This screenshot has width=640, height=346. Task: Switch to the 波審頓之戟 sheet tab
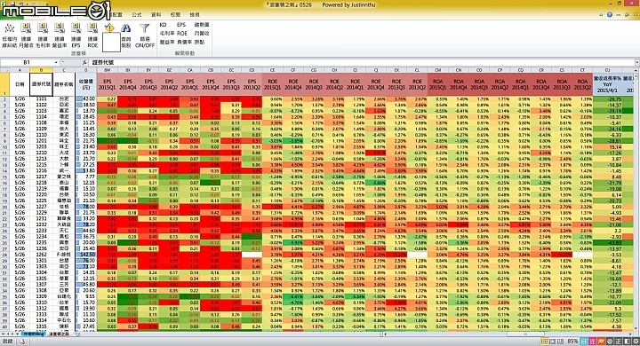(x=60, y=334)
